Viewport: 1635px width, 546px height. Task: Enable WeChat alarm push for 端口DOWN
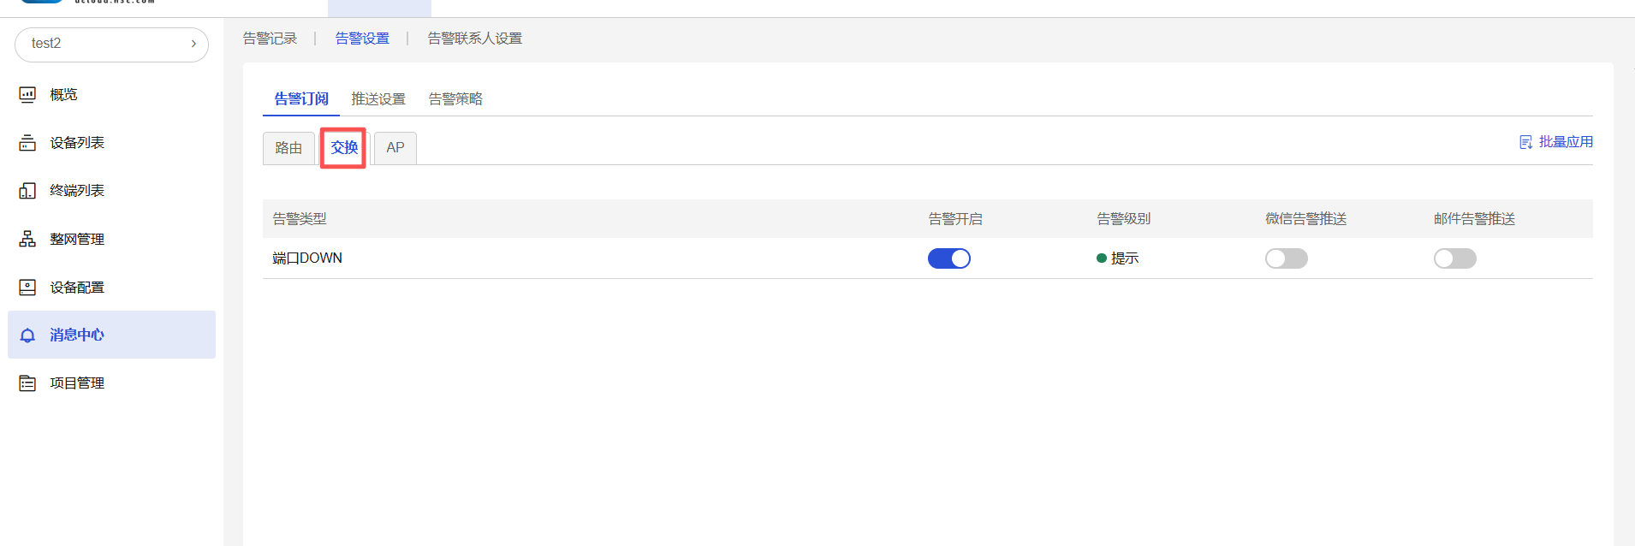pyautogui.click(x=1286, y=258)
